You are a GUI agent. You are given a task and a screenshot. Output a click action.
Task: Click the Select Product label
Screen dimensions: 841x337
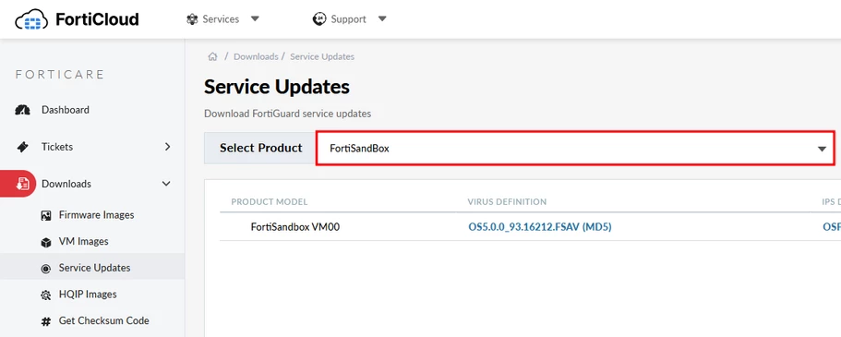(x=261, y=148)
